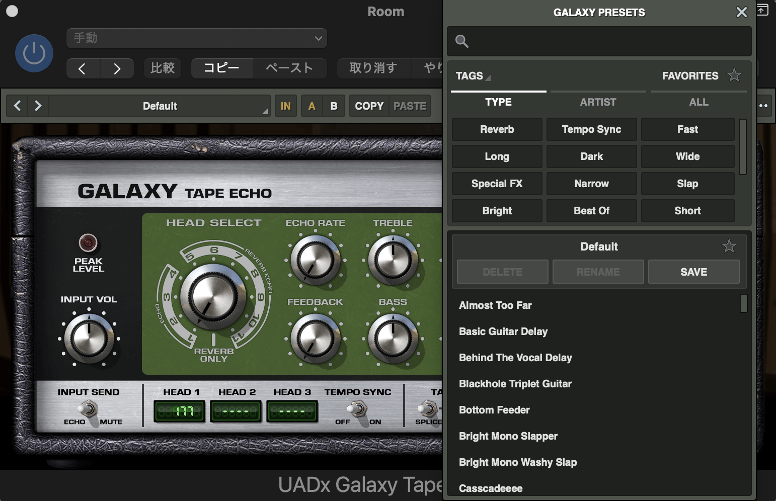Click the next setting arrow under the host menu
776x501 pixels.
pyautogui.click(x=117, y=68)
